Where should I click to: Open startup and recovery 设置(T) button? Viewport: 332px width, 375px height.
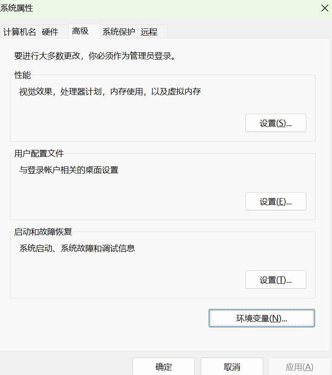[x=276, y=280]
